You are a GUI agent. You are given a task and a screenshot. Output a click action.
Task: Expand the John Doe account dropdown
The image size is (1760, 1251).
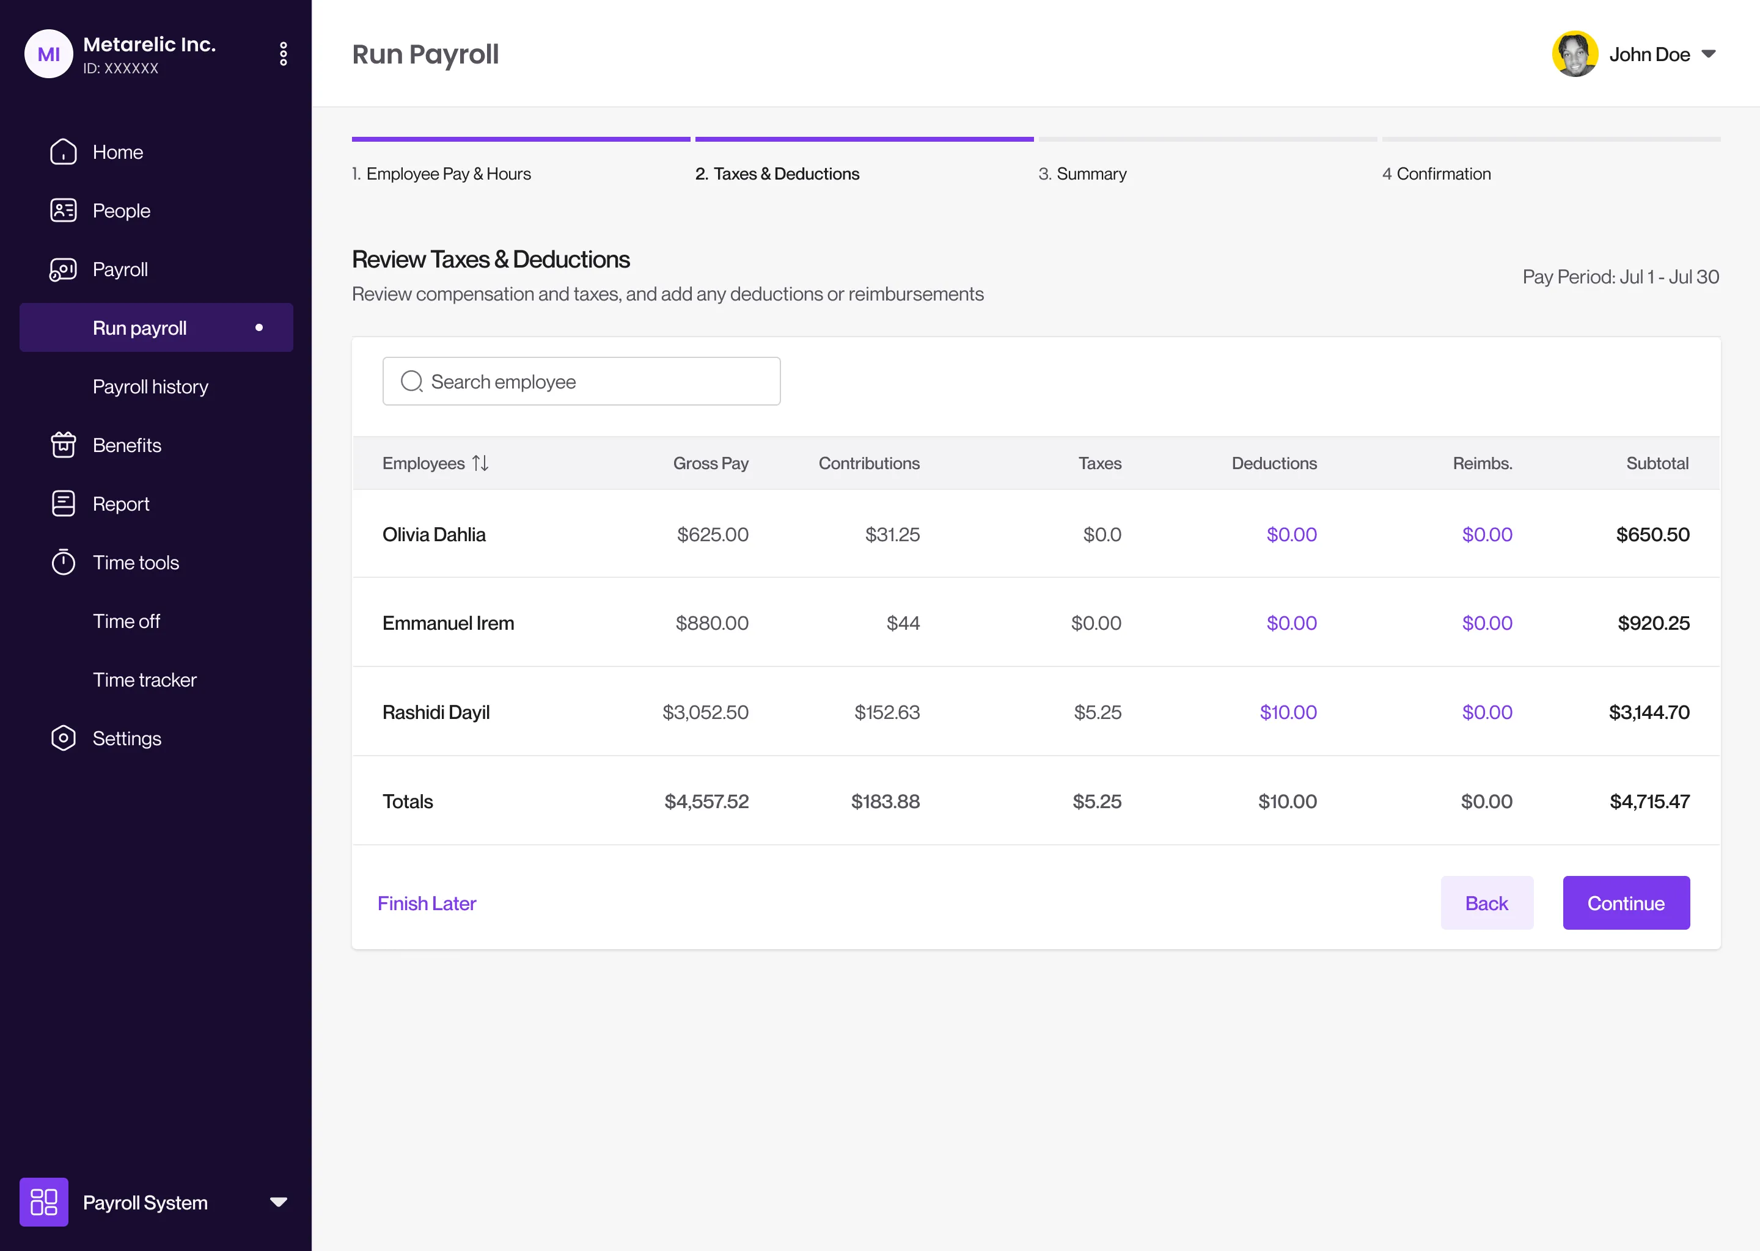pos(1709,54)
